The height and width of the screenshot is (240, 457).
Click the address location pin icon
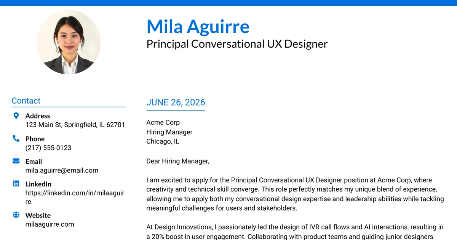(16, 116)
